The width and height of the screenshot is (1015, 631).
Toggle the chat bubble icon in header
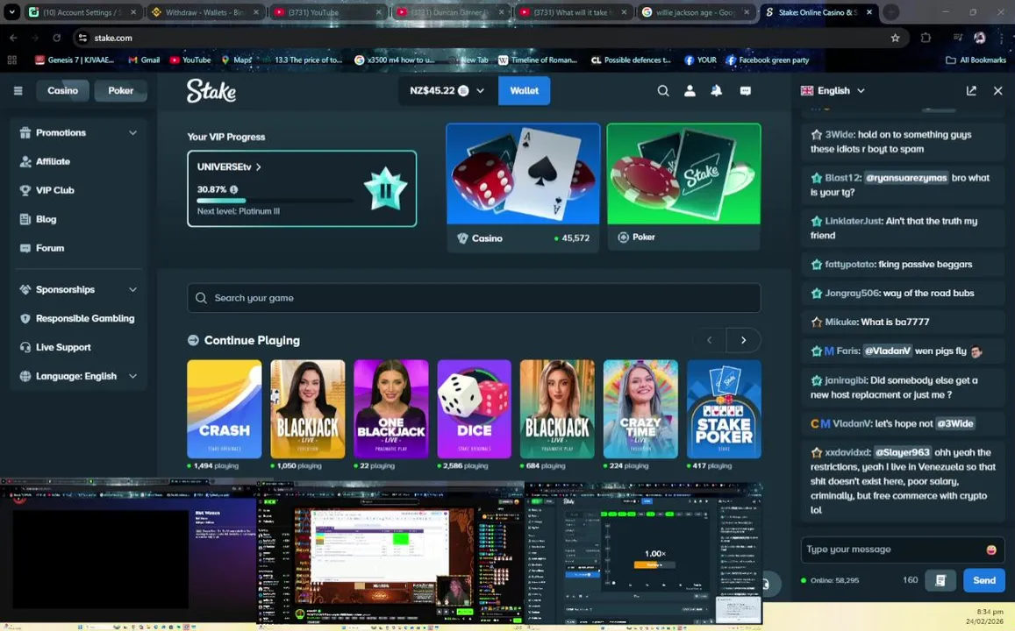point(745,90)
